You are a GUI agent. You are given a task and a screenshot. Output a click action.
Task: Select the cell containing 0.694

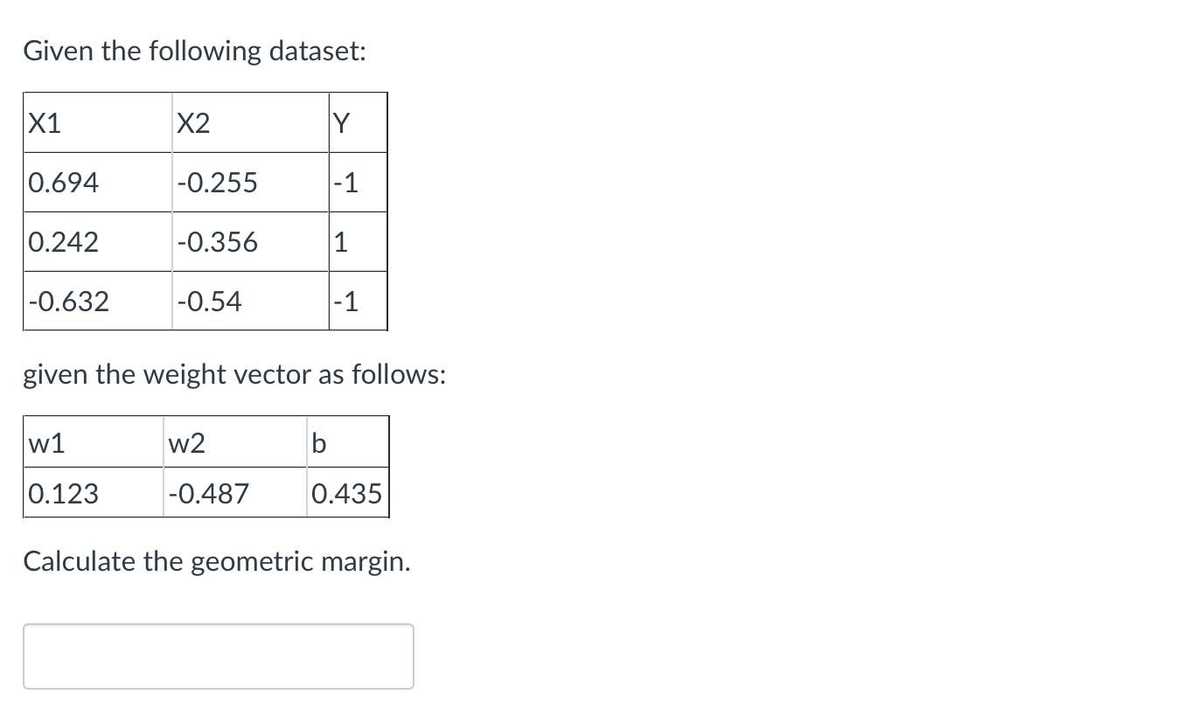click(x=97, y=183)
